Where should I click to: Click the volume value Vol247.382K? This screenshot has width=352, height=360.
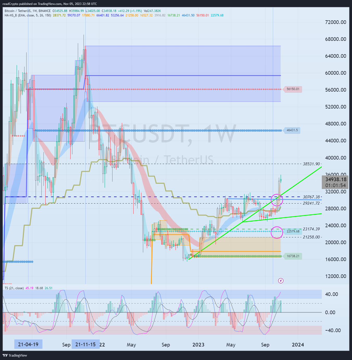tap(152, 11)
